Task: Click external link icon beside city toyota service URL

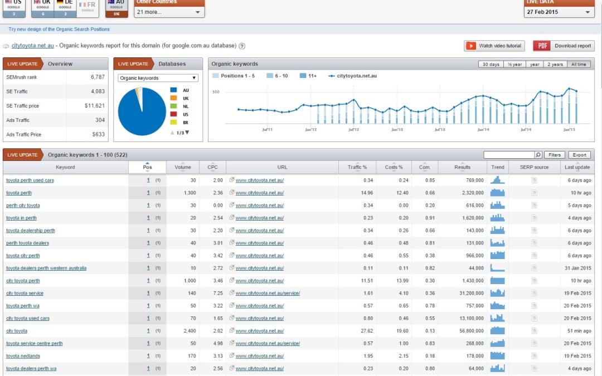Action: tap(232, 292)
